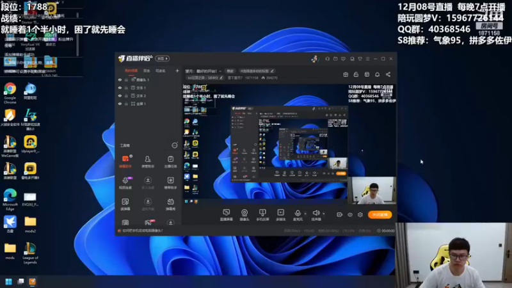Toggle lock on 全屏 1 source
Screen dimensions: 512x288
click(126, 104)
